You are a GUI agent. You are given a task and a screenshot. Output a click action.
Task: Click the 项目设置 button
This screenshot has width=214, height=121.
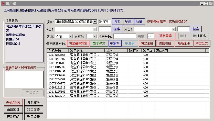34,109
